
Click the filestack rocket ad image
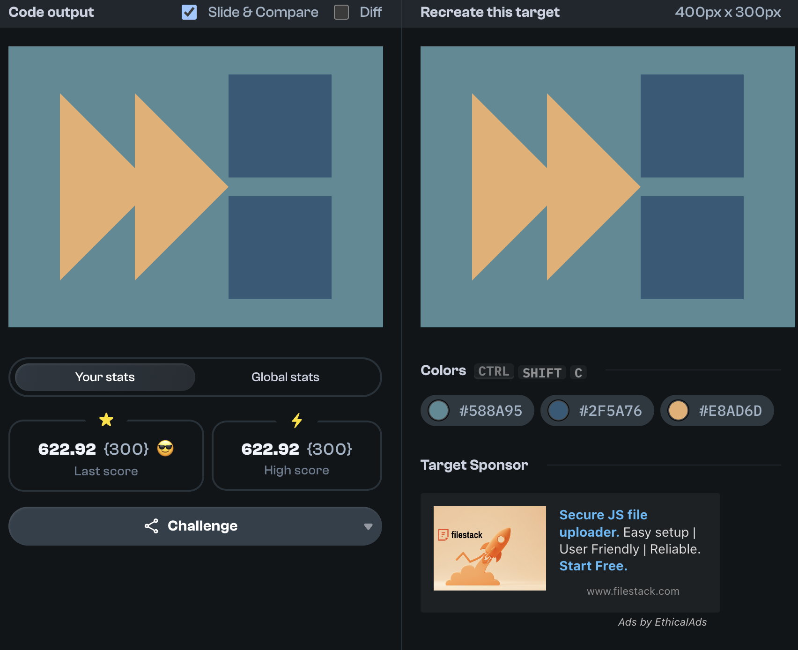pyautogui.click(x=489, y=548)
